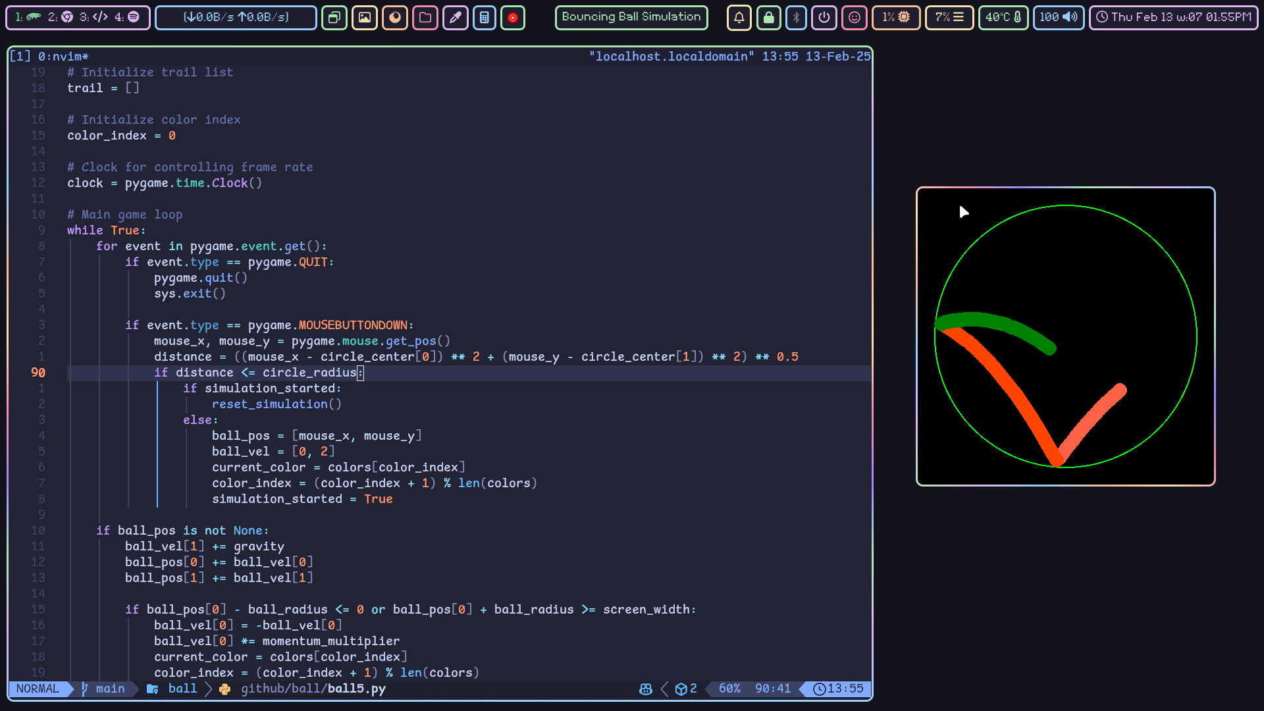Click the 7% memory usage module
This screenshot has height=711, width=1264.
(949, 18)
